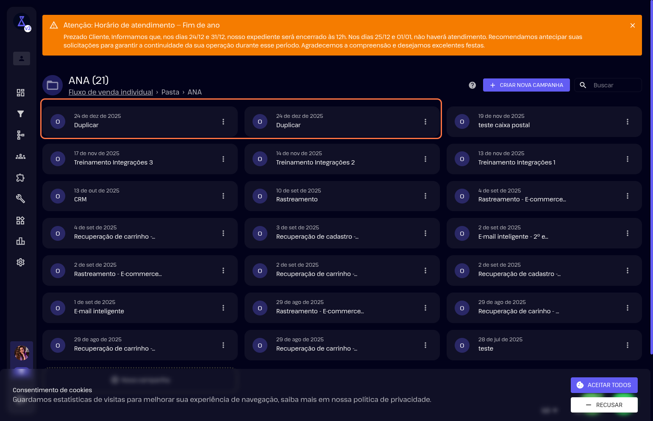Viewport: 653px width, 421px height.
Task: Click the Criar Nova Campanha button
Action: (x=526, y=85)
